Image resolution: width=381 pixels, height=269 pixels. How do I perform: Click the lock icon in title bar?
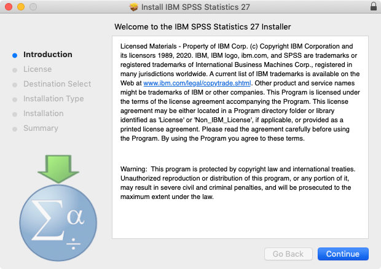(374, 6)
